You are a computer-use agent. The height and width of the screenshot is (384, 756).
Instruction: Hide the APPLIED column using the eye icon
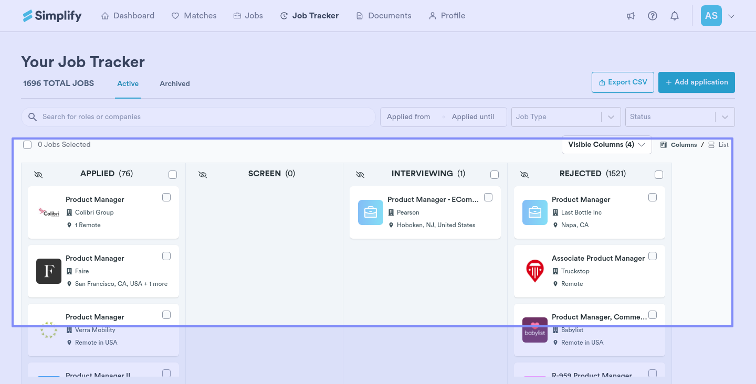pos(38,174)
